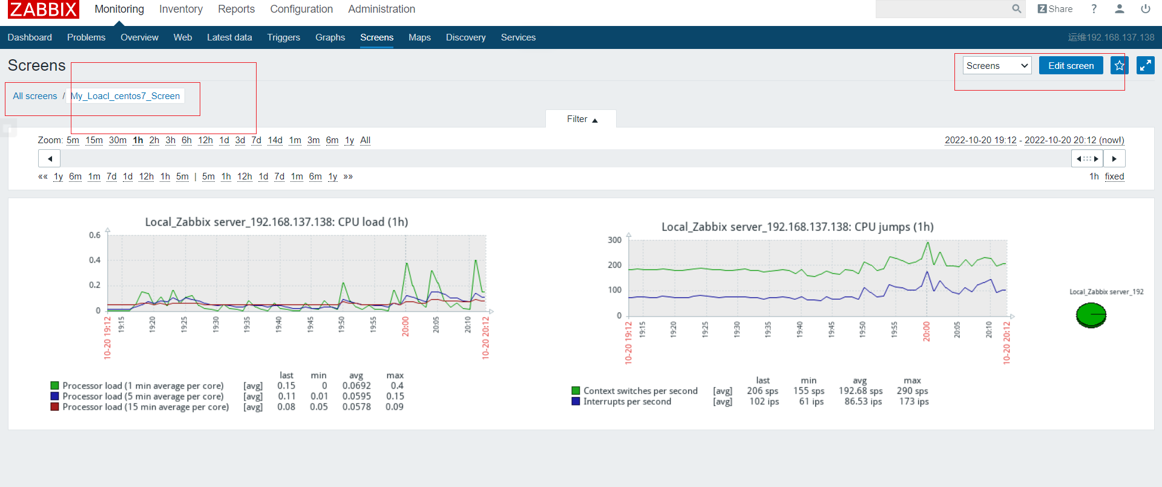The height and width of the screenshot is (487, 1162).
Task: Click All screens breadcrumb link
Action: coord(35,96)
